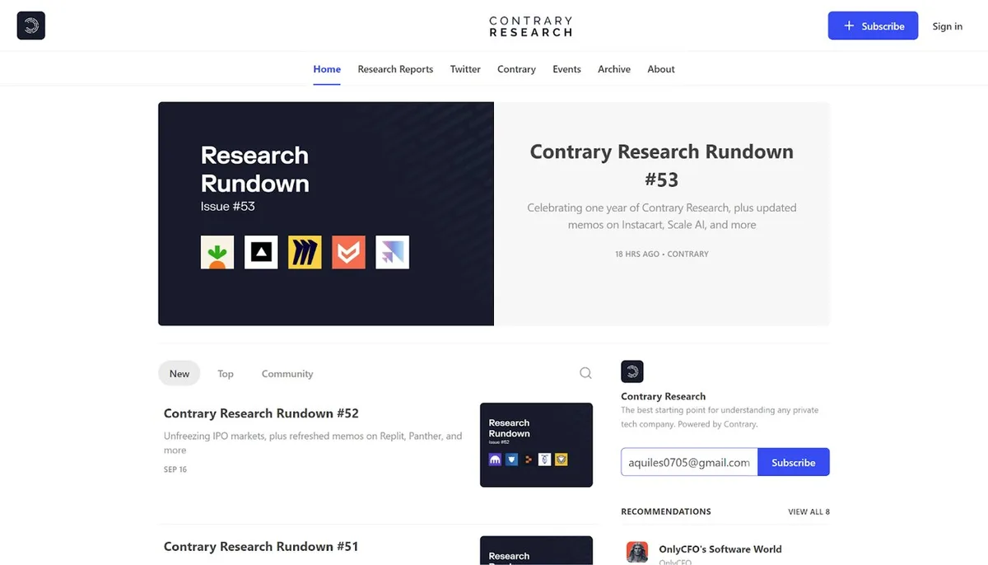The height and width of the screenshot is (565, 988).
Task: Click the Subscribe button in the header
Action: point(873,26)
